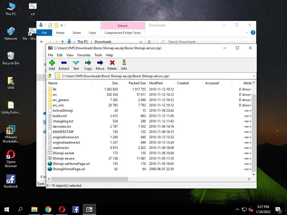
Task: Select the build.xml file icon
Action: [50, 116]
